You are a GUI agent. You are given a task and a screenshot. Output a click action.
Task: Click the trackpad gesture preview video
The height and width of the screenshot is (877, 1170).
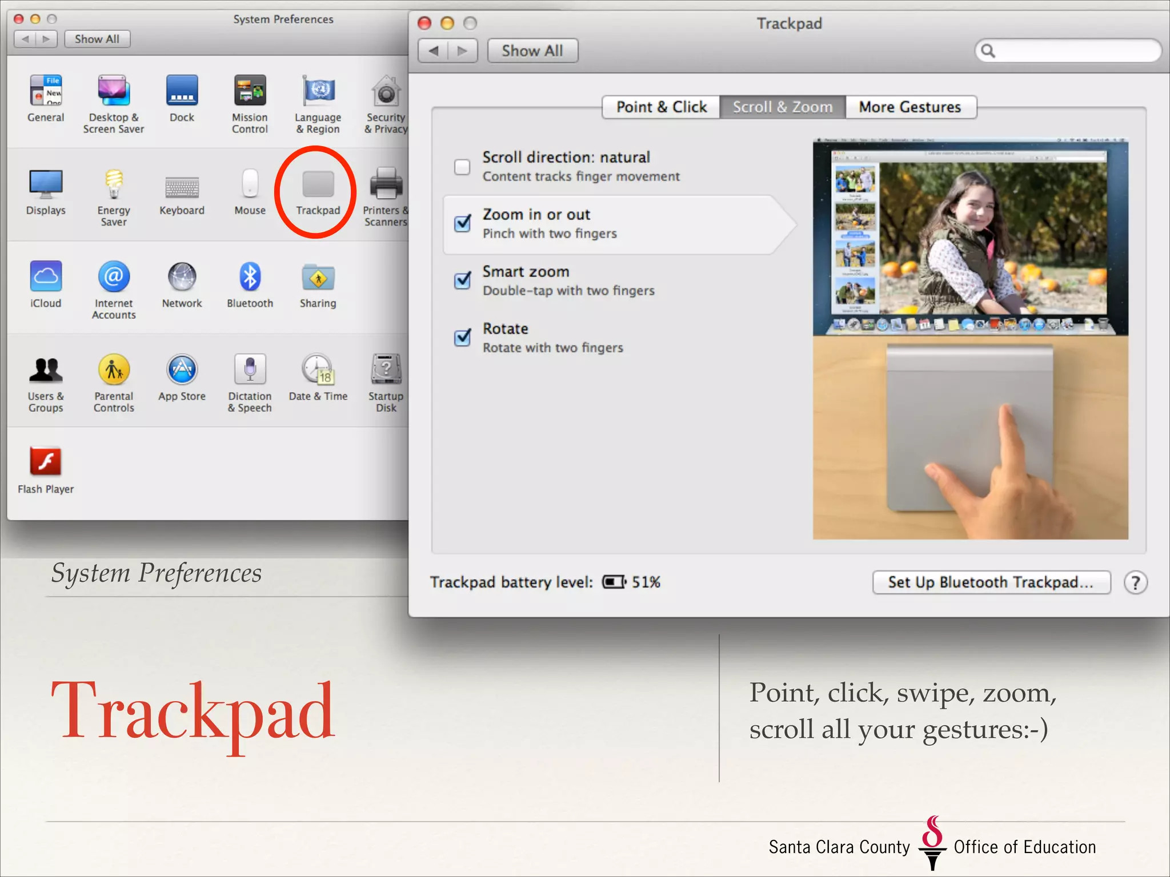970,339
